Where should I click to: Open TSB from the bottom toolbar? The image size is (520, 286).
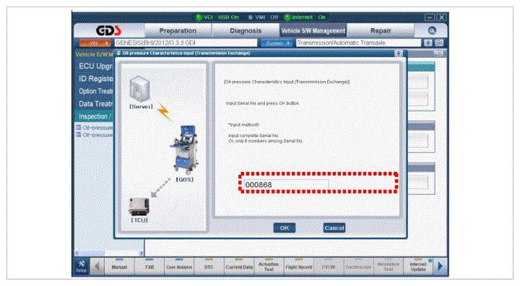pos(149,266)
